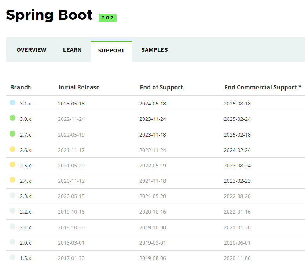Viewport: 305px width, 267px height.
Task: Open the Overview tab
Action: point(32,50)
